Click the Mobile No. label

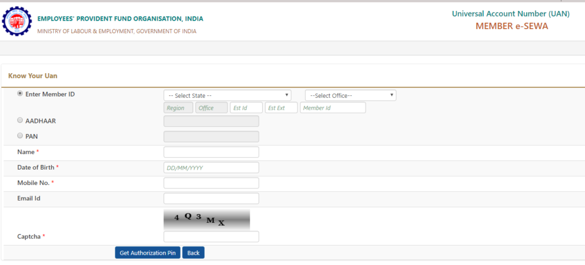tap(34, 183)
